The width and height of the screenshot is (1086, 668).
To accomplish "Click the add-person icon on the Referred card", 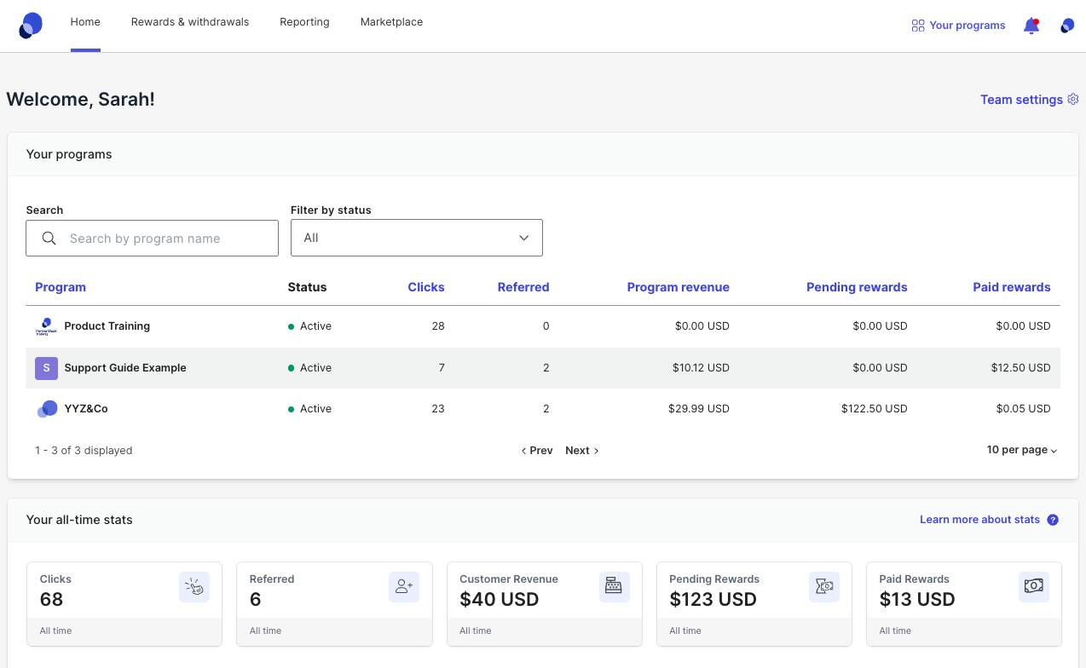I will pyautogui.click(x=403, y=586).
